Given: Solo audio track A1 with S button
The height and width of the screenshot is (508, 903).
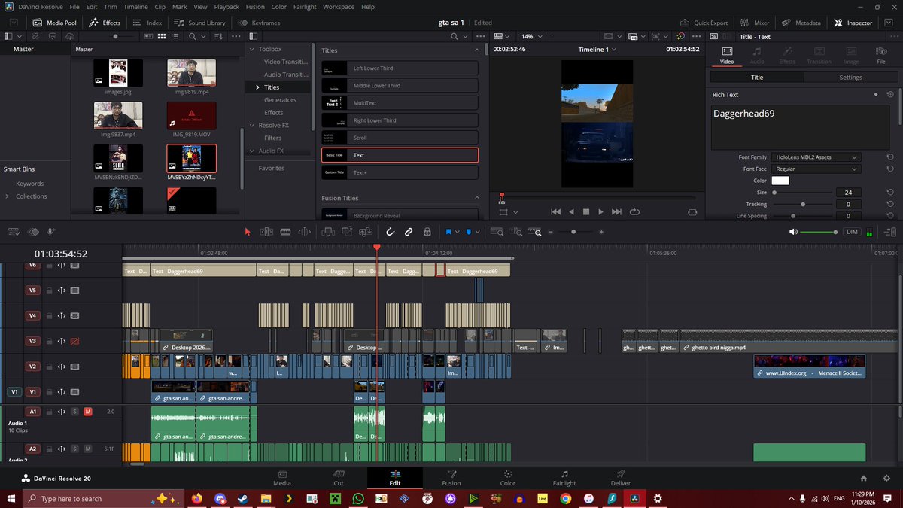Looking at the screenshot, I should (x=74, y=412).
